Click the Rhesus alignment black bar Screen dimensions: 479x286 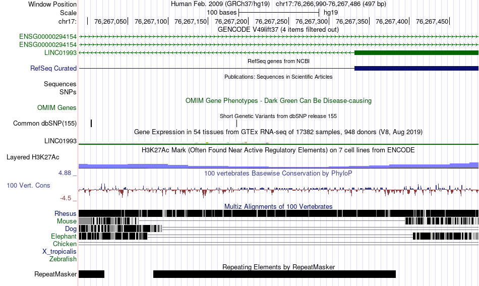pos(278,213)
